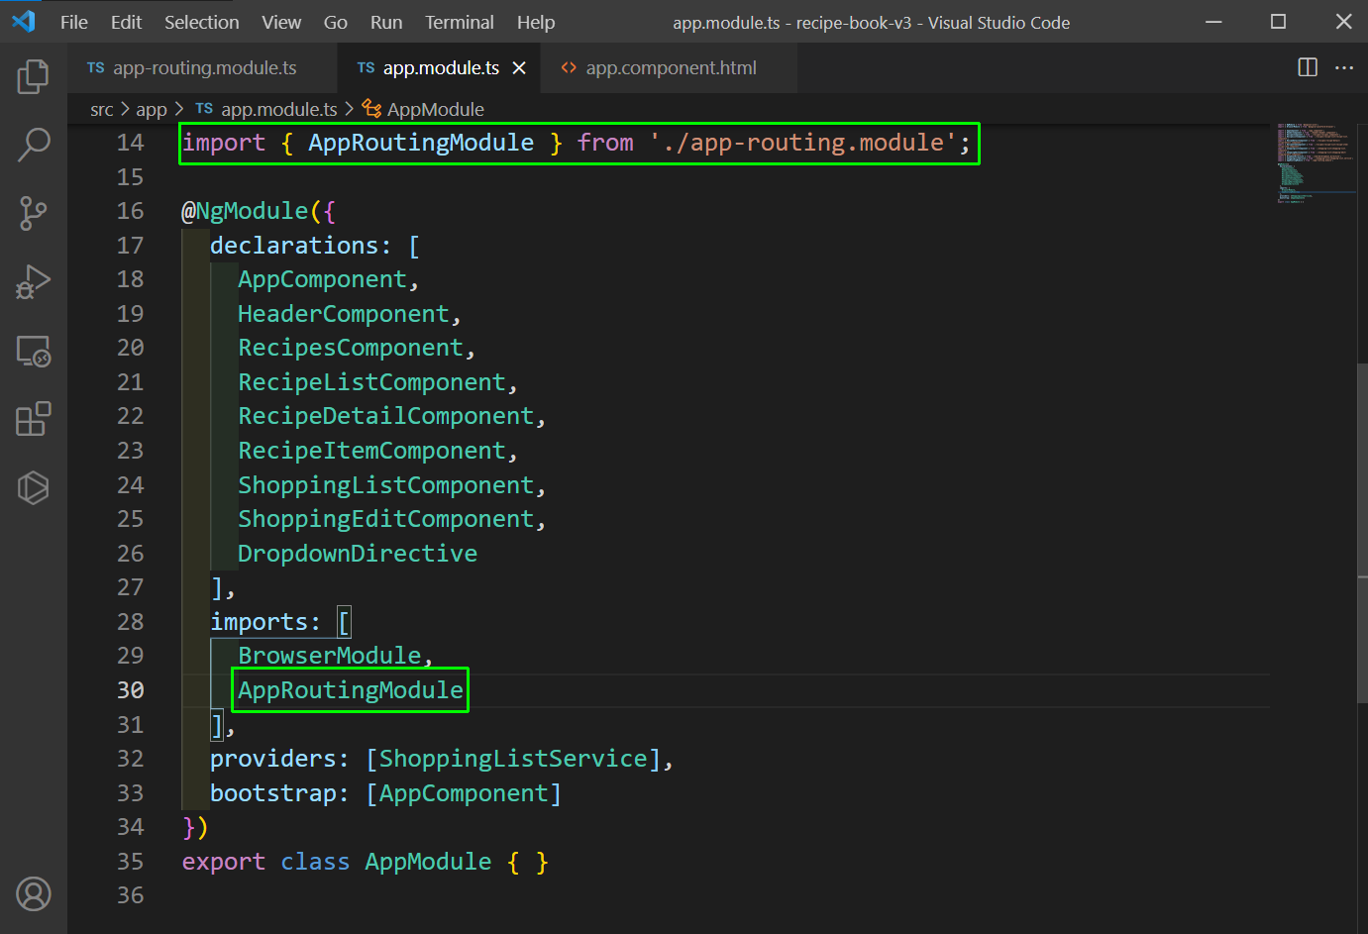Image resolution: width=1368 pixels, height=934 pixels.
Task: Click the providers property on line 32
Action: click(x=273, y=759)
